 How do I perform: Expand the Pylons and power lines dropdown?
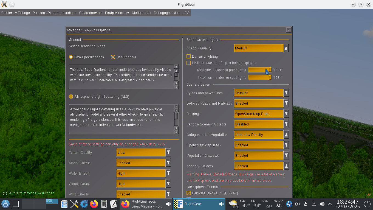[286, 93]
